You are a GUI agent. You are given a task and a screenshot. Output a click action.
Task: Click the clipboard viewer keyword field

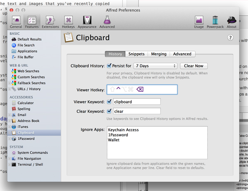[x=137, y=102]
